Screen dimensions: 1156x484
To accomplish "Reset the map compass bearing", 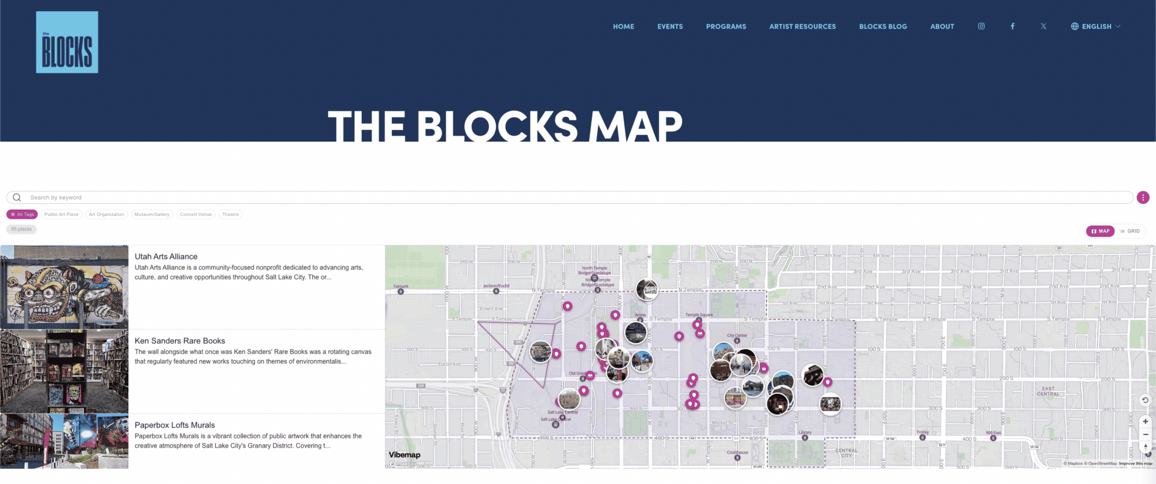I will 1145,447.
